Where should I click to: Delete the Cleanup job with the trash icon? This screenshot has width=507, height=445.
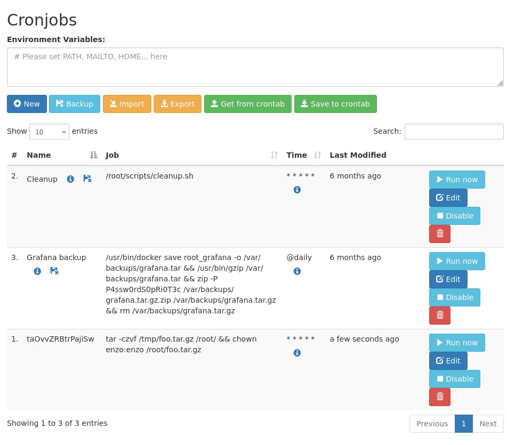coord(440,233)
